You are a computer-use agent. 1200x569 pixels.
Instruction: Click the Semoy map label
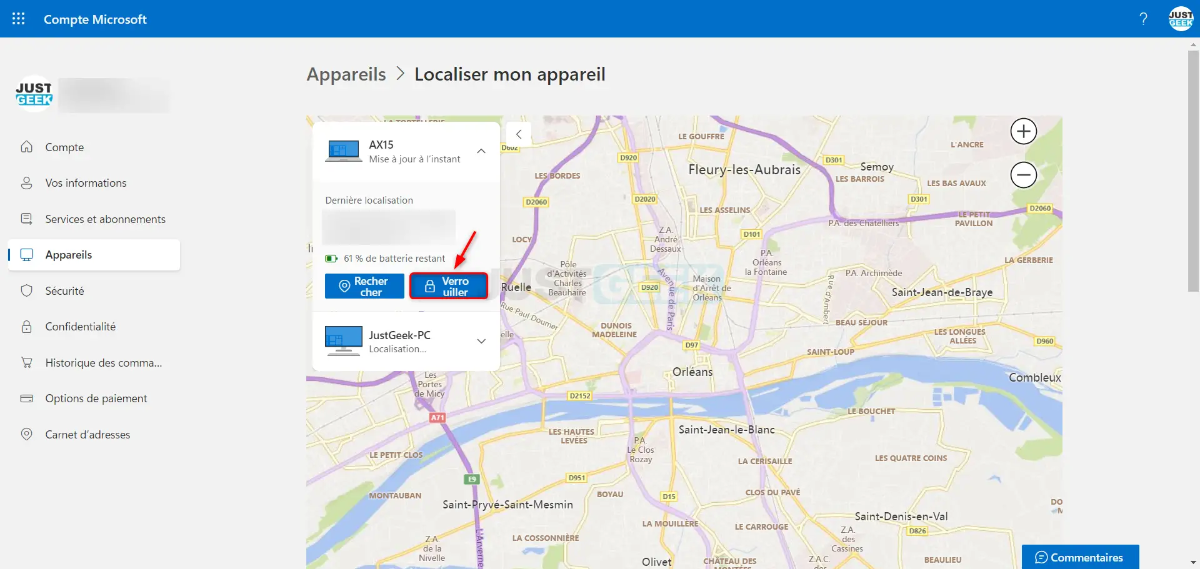point(877,167)
